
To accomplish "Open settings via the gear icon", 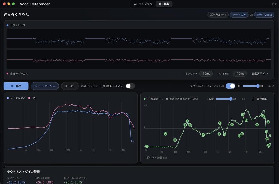I will [x=274, y=4].
